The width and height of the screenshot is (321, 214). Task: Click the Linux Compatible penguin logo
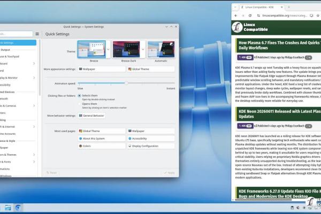(237, 27)
